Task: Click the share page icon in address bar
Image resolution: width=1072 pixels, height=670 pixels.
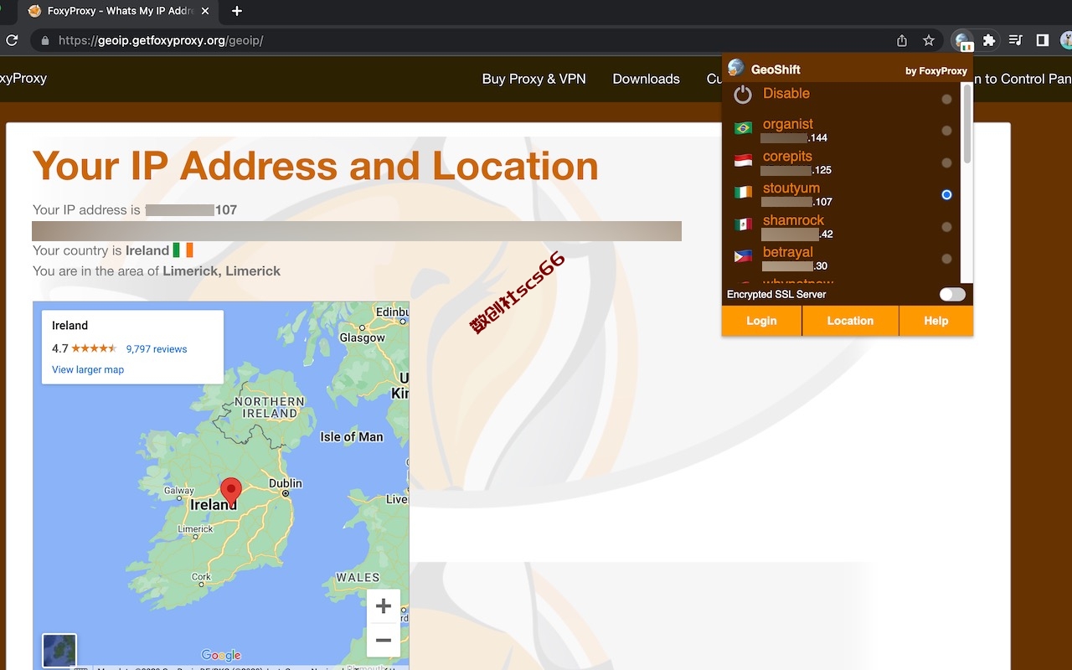Action: coord(902,40)
